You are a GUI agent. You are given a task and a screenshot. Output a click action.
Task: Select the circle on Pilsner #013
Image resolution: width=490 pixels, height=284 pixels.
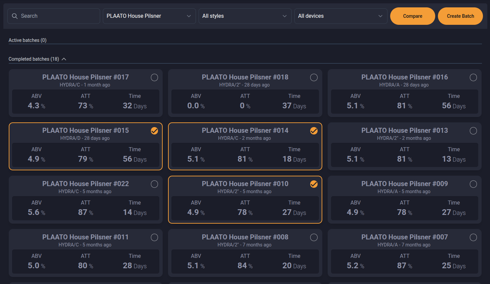(x=473, y=131)
